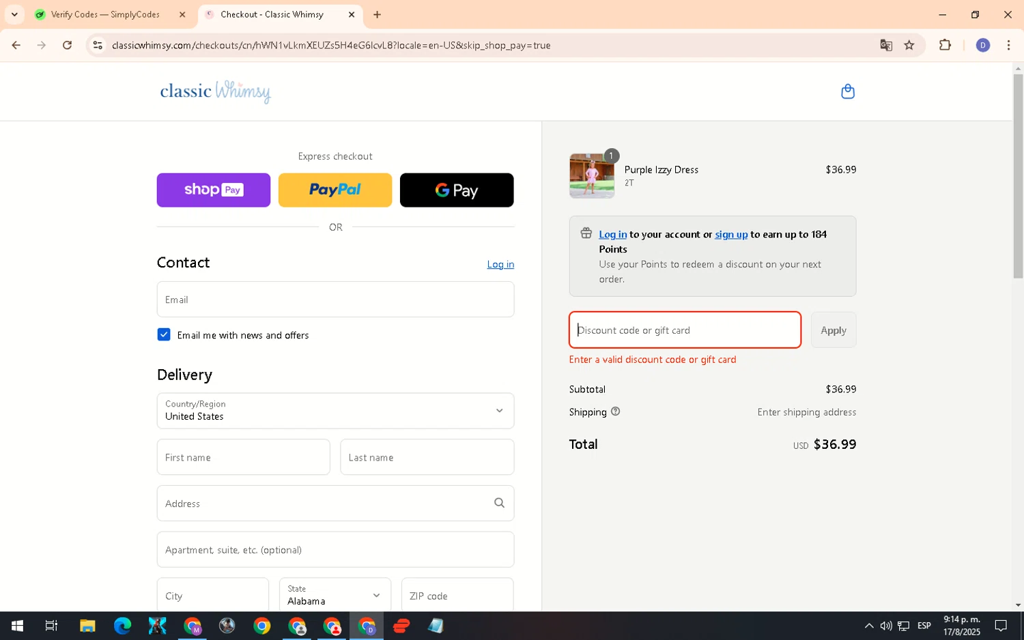The height and width of the screenshot is (640, 1024).
Task: Click the gift rewards icon in points box
Action: tap(586, 233)
